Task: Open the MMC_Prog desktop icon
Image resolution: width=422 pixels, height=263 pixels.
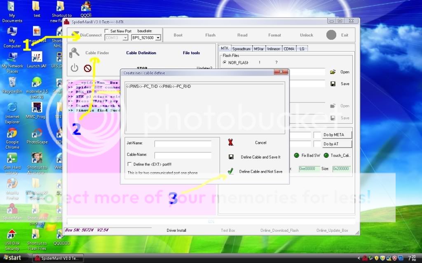Action: 36,111
